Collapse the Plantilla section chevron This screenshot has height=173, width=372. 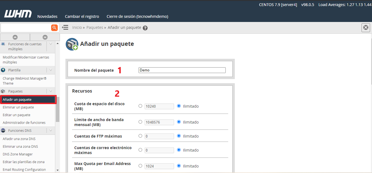(x=51, y=70)
